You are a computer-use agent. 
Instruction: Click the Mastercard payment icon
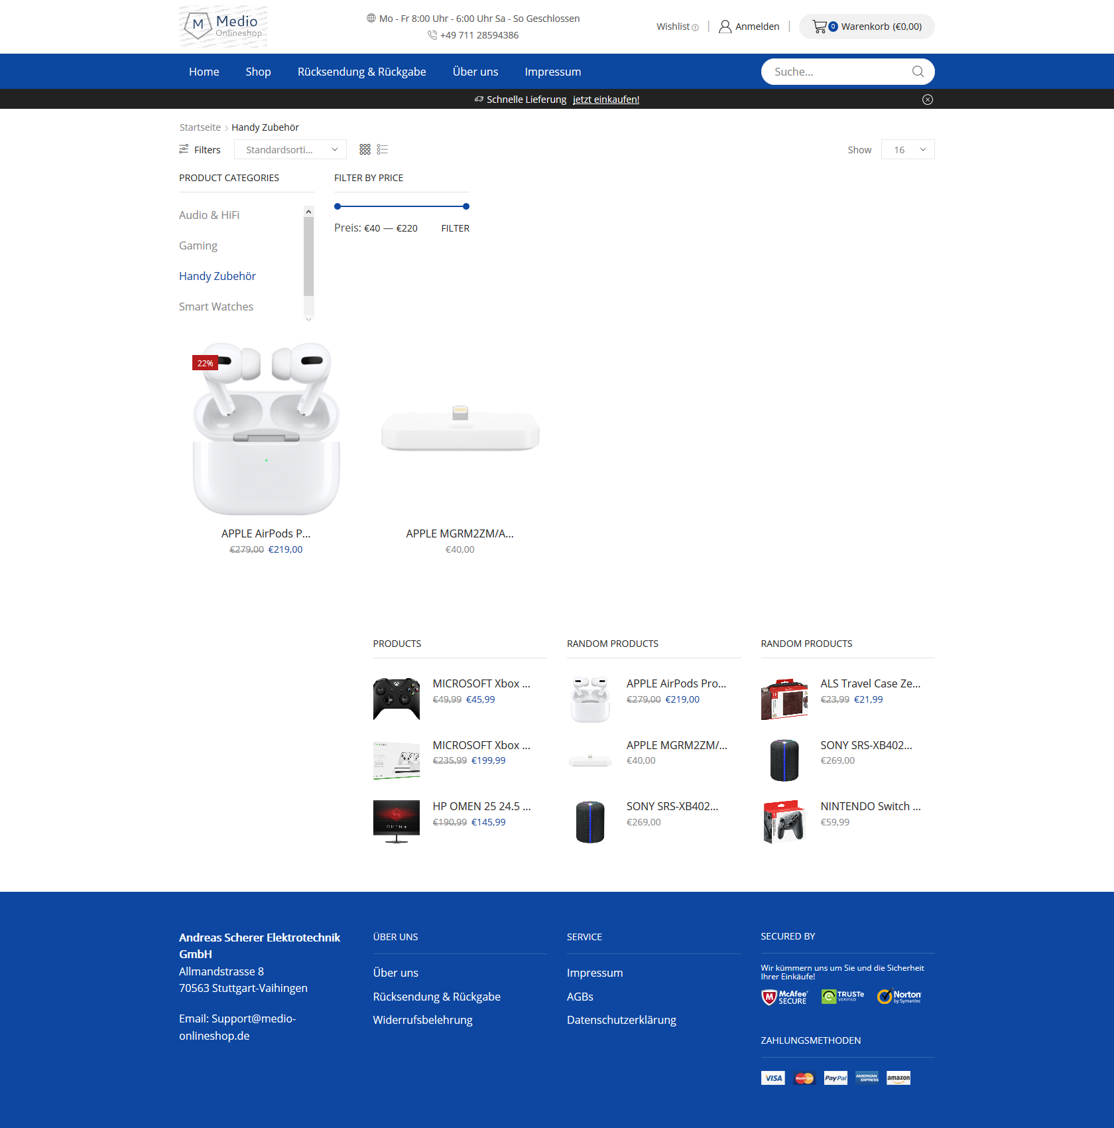pos(804,1078)
